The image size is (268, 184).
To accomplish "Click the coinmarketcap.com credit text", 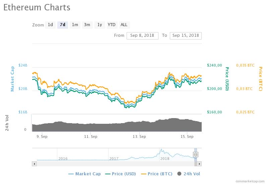I will 250,181.
